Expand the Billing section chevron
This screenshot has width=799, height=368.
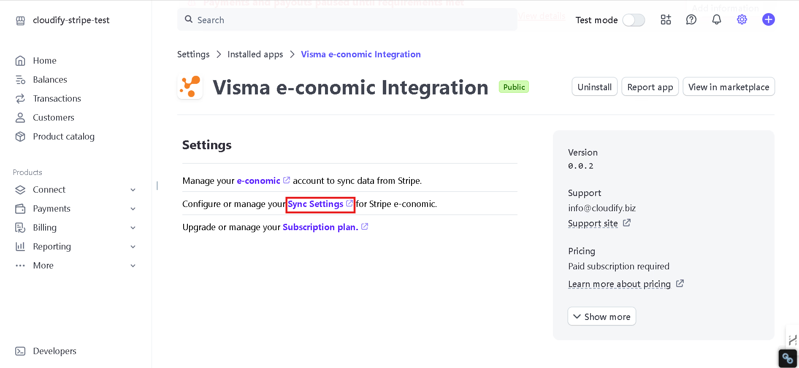click(133, 228)
